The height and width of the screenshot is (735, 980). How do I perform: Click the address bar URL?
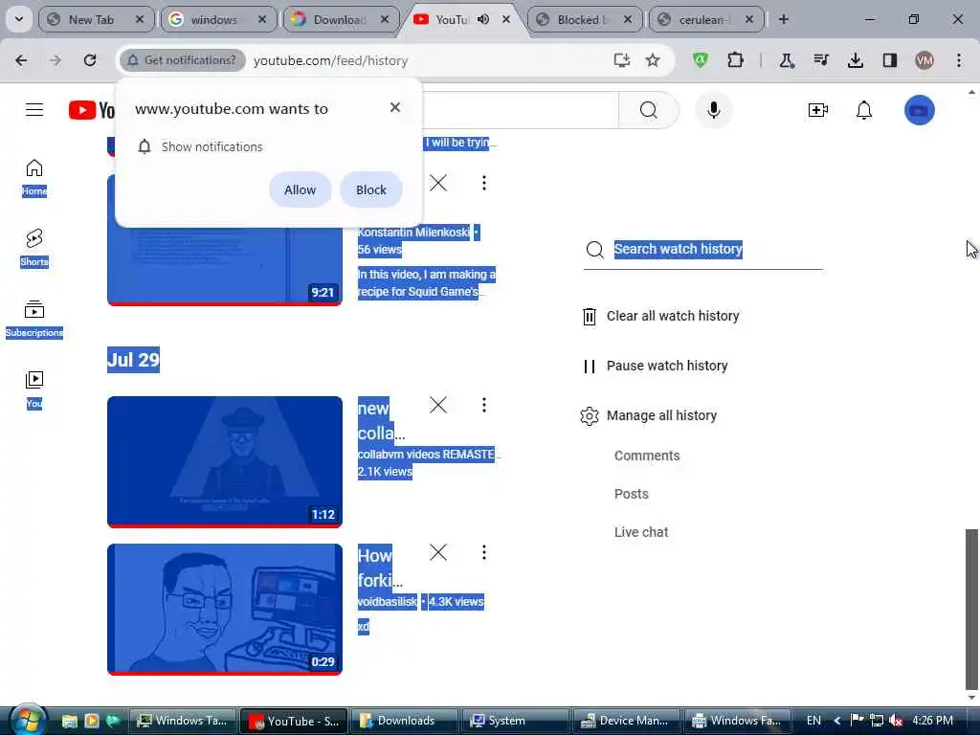330,60
